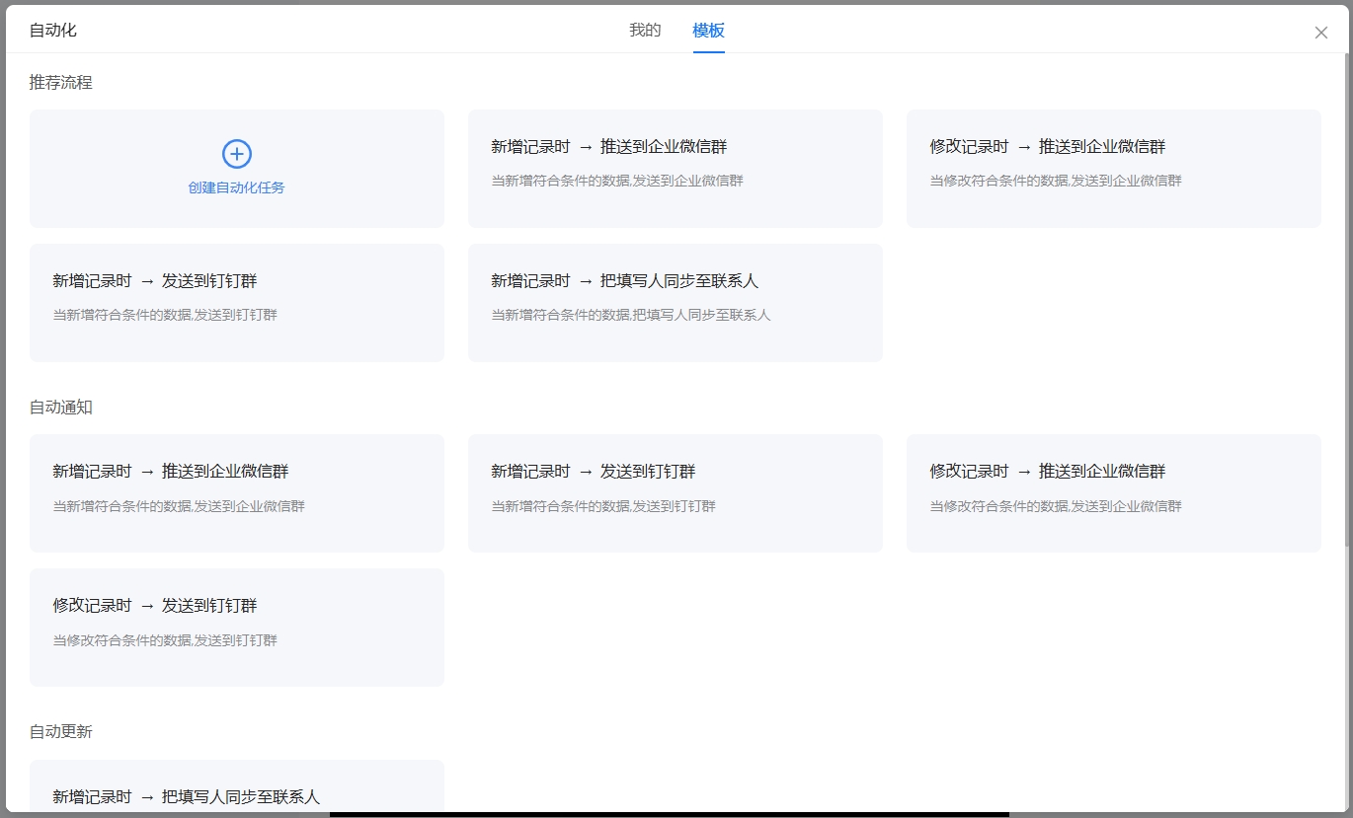The width and height of the screenshot is (1353, 818).
Task: Close the 自动化 dialog with the X icon
Action: tap(1320, 33)
